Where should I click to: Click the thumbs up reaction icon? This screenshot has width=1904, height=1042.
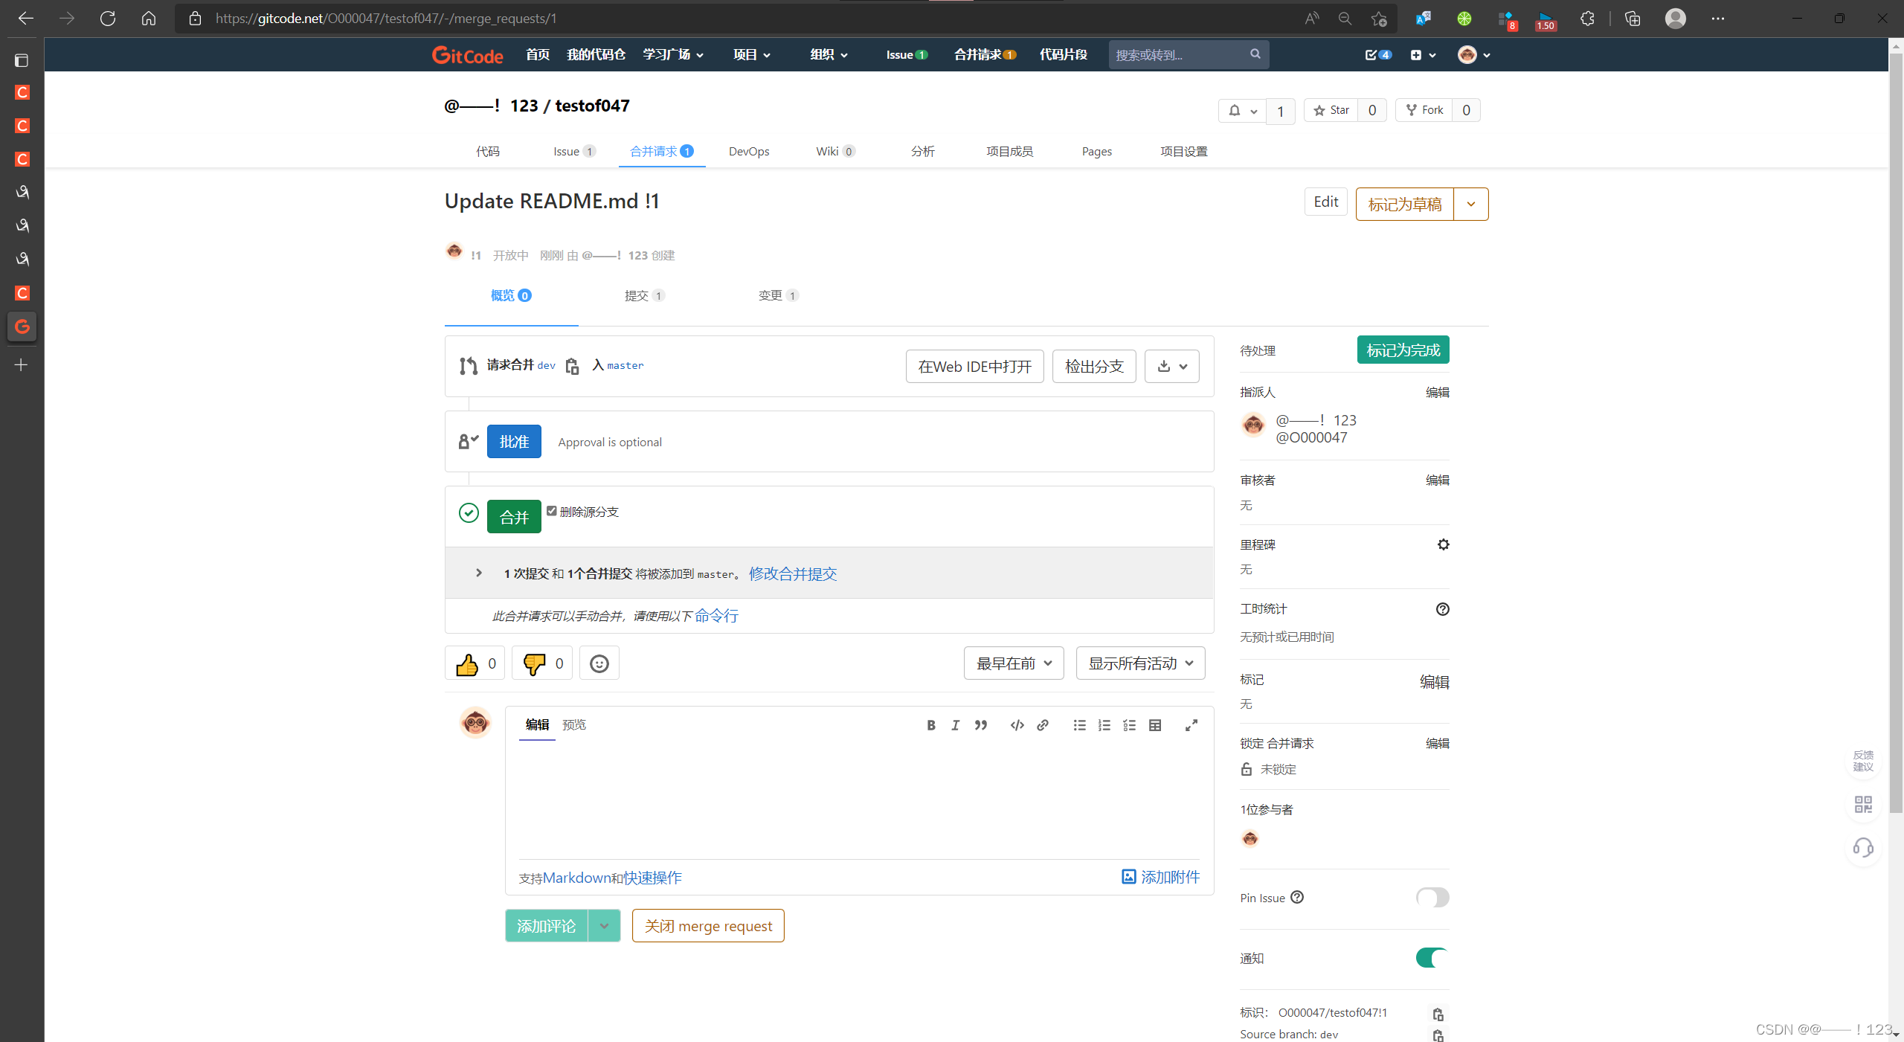[467, 663]
